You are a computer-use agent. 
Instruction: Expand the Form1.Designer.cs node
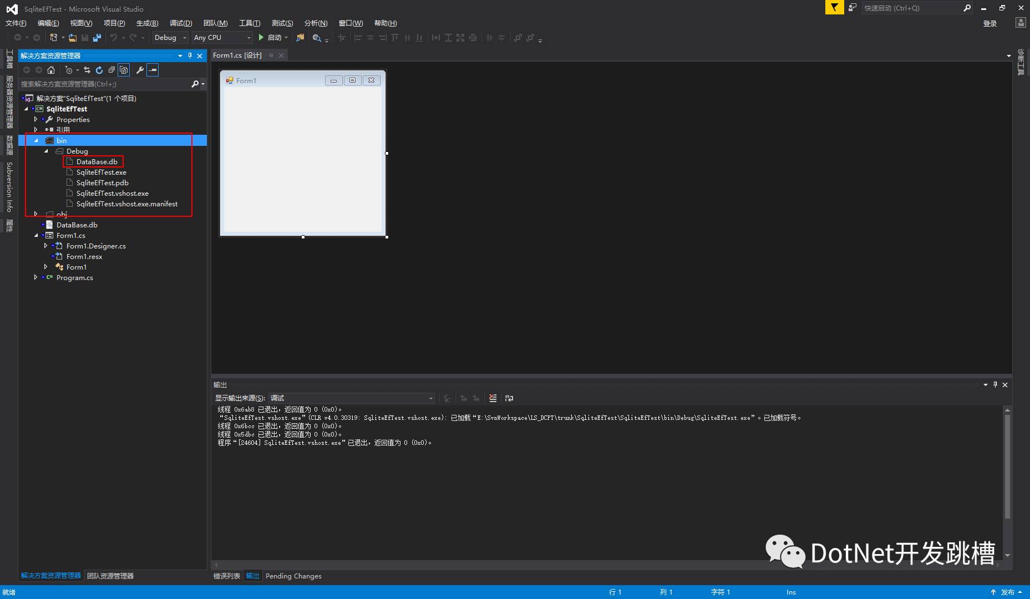pos(46,246)
